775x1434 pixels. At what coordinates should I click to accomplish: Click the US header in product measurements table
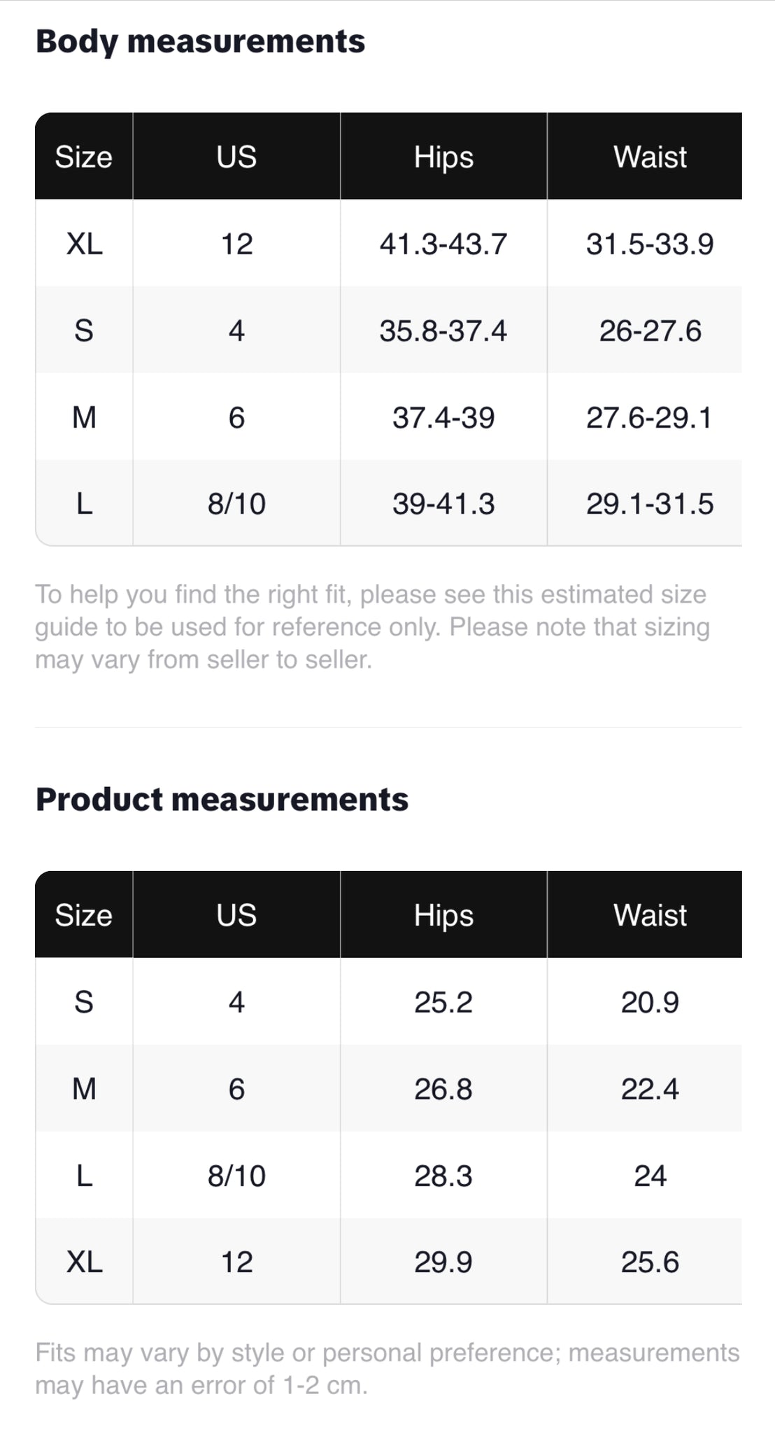tap(236, 915)
